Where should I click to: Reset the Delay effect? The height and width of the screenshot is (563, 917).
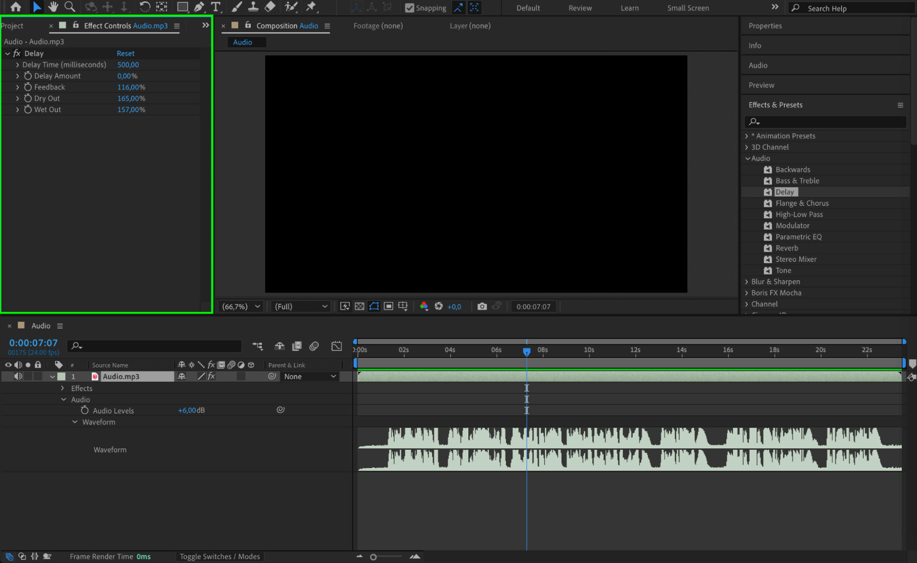(125, 54)
